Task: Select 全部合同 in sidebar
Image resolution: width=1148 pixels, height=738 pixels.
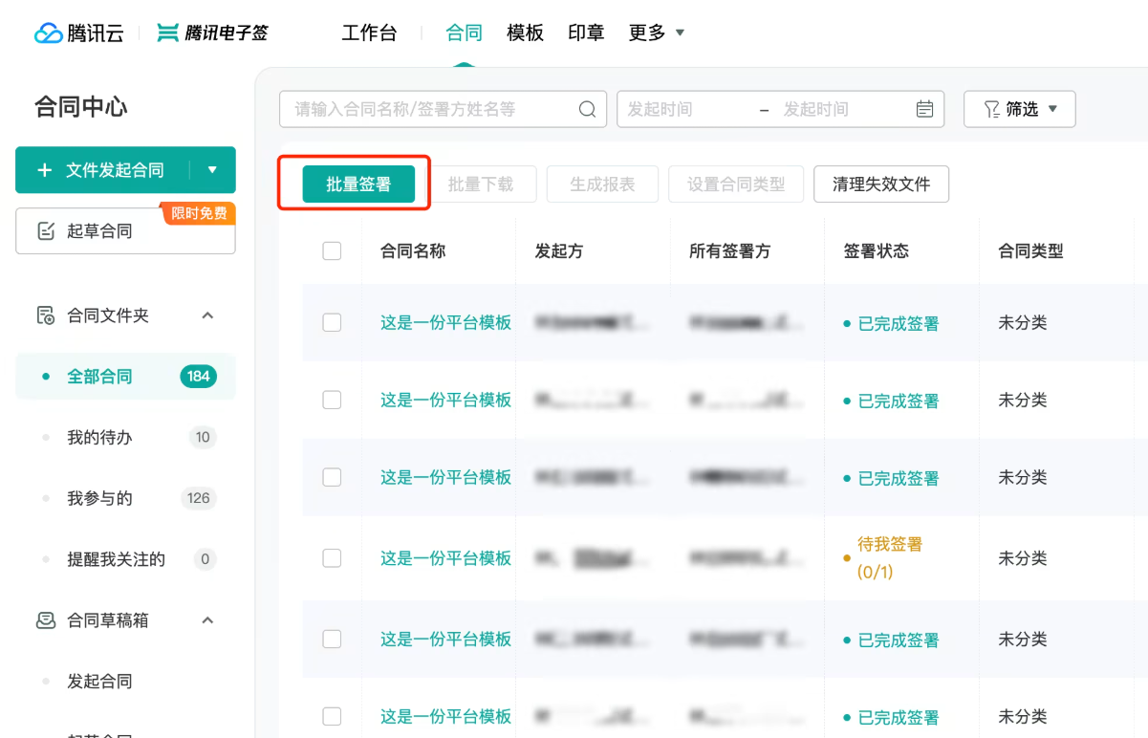Action: click(x=125, y=377)
